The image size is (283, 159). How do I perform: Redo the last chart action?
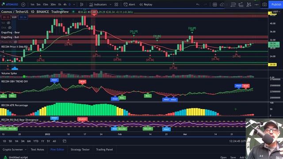(x=205, y=4)
